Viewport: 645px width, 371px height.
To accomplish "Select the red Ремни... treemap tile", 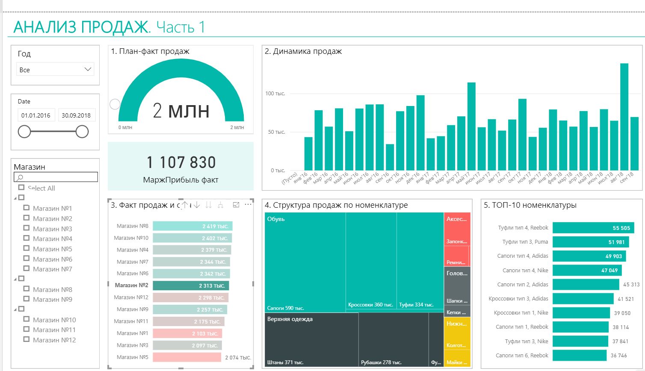I will pos(456,256).
